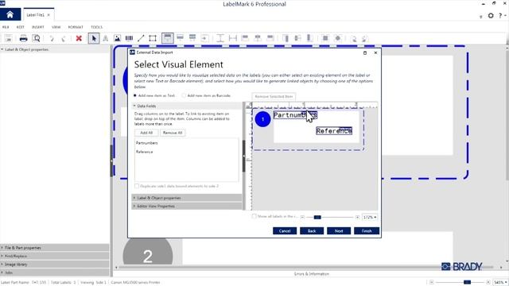Image resolution: width=509 pixels, height=286 pixels.
Task: Select 'Add new item as Barcode' radio
Action: click(x=184, y=95)
